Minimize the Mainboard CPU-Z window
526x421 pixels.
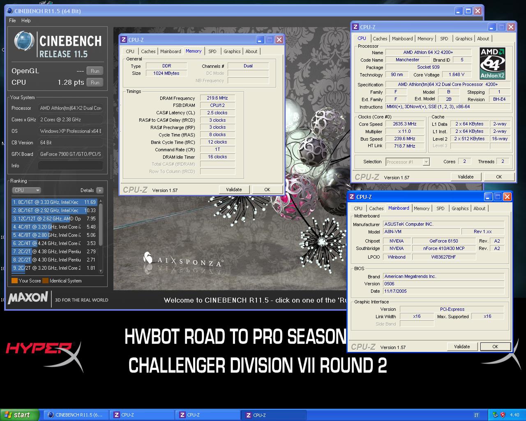click(x=488, y=197)
